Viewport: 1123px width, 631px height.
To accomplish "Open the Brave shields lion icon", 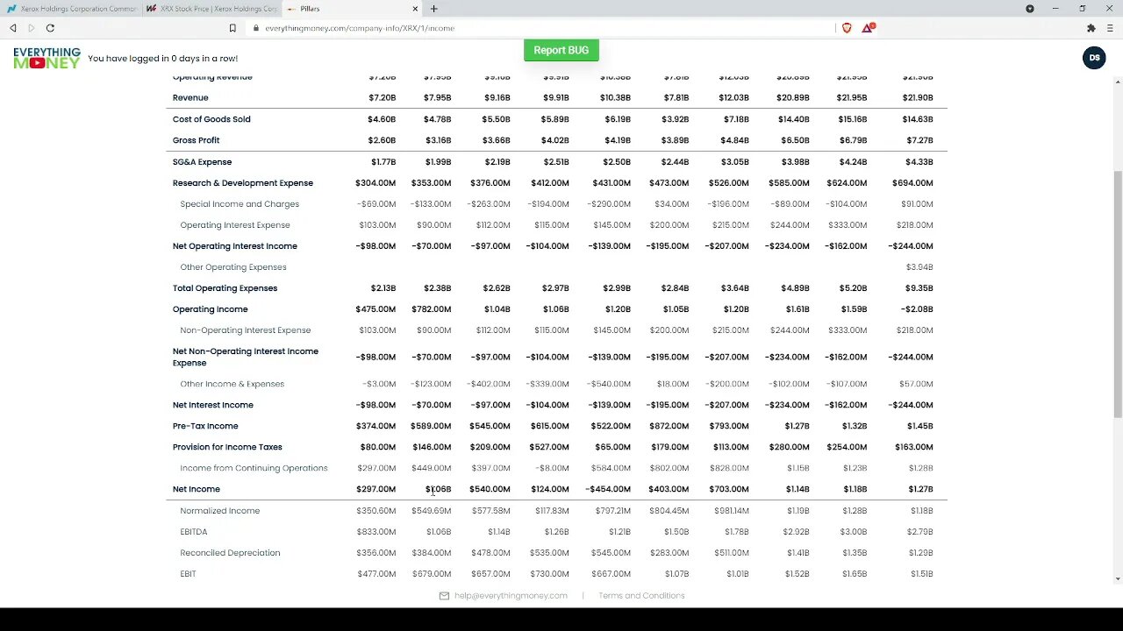I will (x=847, y=28).
